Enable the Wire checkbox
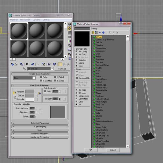Image resolution: width=163 pixels, height=163 pixels. tap(41, 77)
